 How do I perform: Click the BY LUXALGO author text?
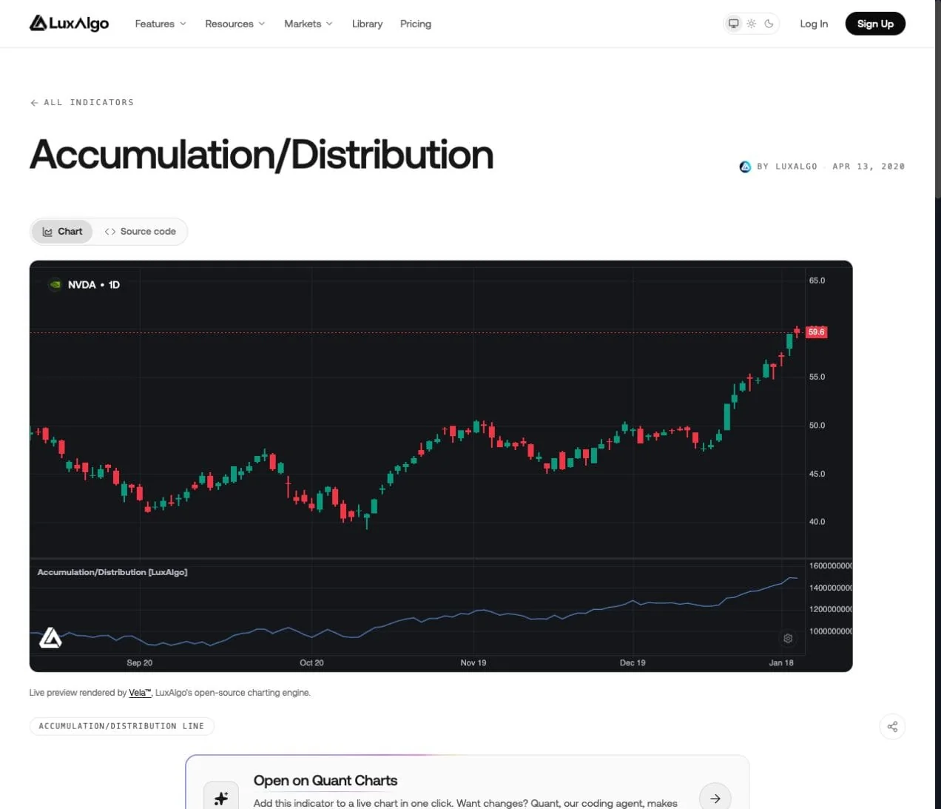pyautogui.click(x=787, y=167)
